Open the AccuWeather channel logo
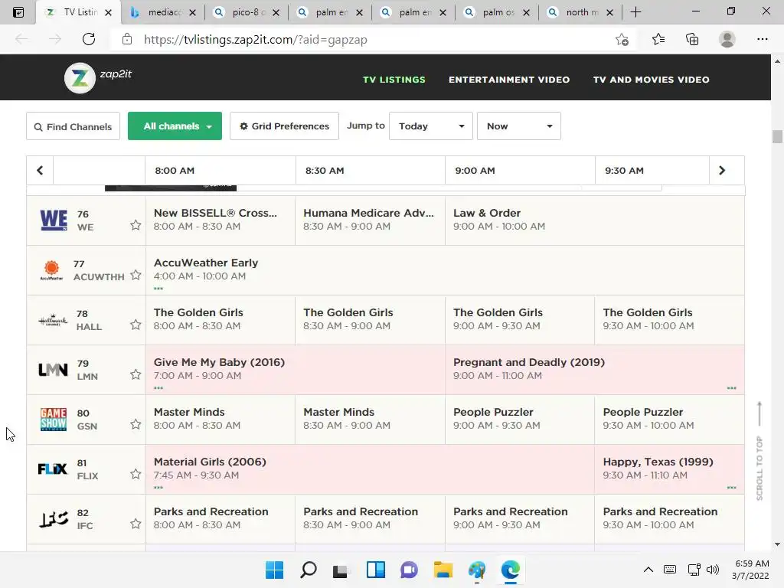 [51, 270]
